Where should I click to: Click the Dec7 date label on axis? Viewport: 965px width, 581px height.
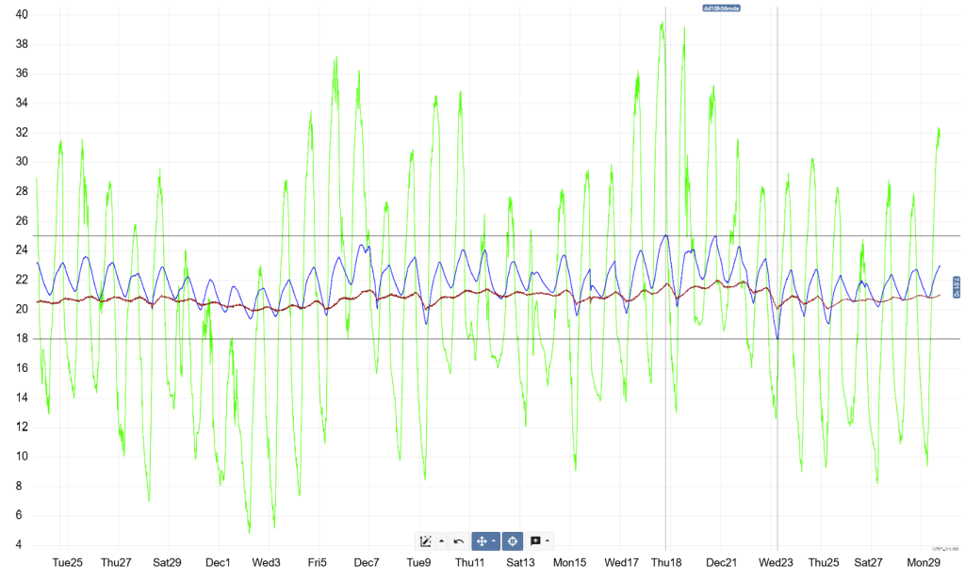point(367,563)
